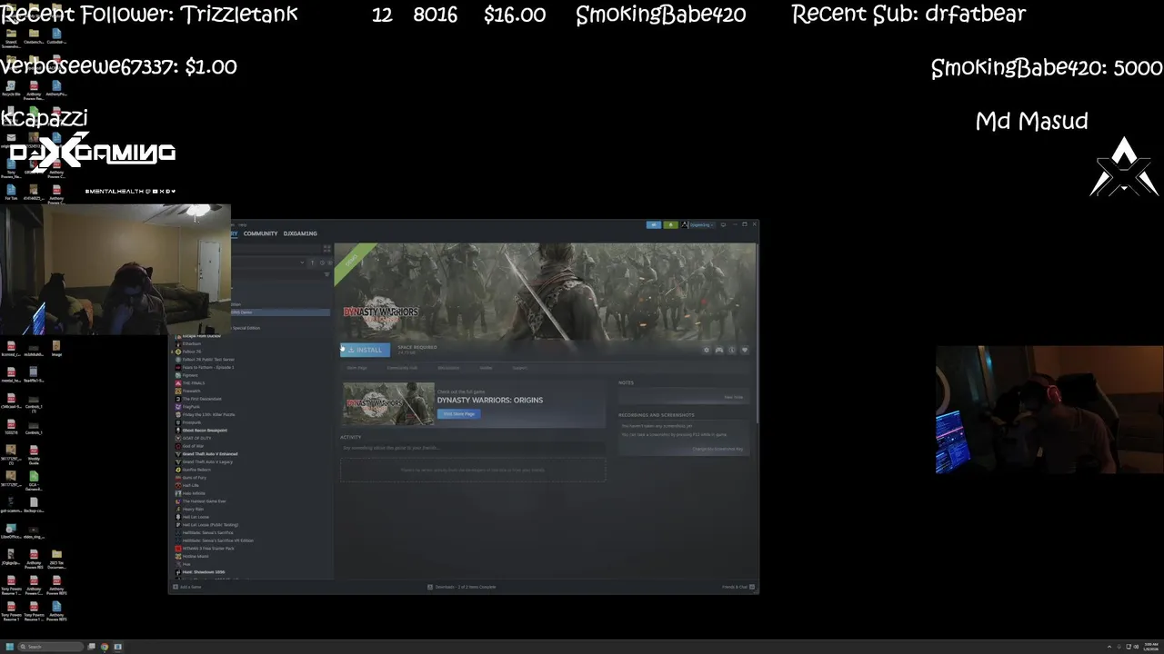Image resolution: width=1164 pixels, height=654 pixels.
Task: Click New Note in the Notes panel
Action: (x=733, y=397)
